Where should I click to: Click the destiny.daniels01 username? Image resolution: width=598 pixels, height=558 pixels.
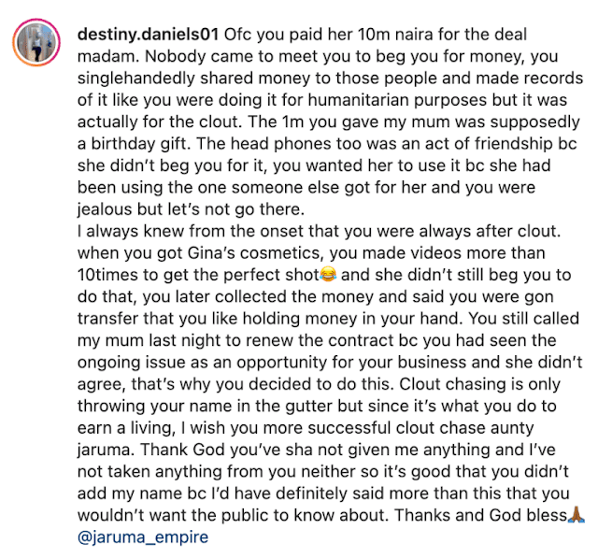[148, 35]
